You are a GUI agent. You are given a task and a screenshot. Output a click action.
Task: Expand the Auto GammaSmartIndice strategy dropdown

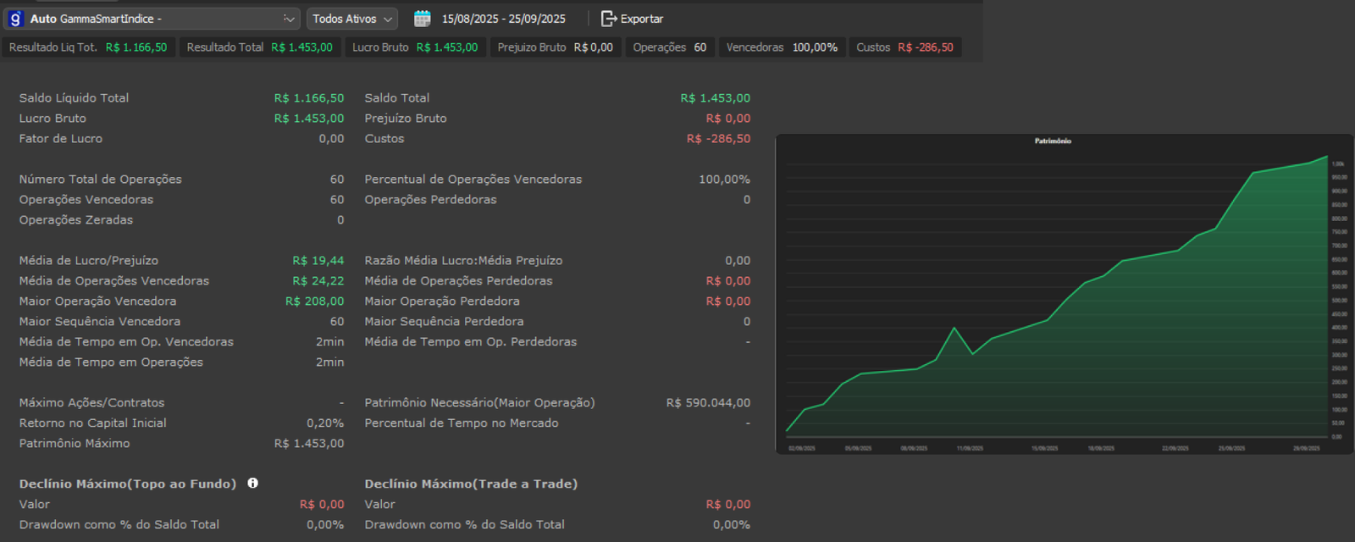tap(289, 19)
